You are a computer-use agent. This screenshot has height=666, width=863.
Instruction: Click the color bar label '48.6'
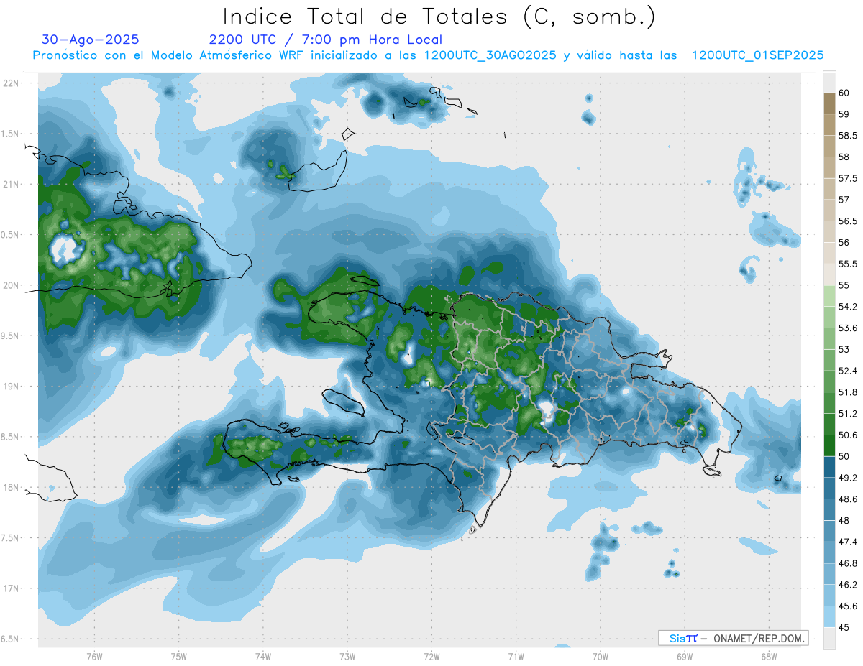tap(846, 499)
